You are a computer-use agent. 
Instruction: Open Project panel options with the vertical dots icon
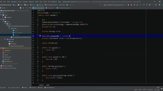tap(27, 8)
